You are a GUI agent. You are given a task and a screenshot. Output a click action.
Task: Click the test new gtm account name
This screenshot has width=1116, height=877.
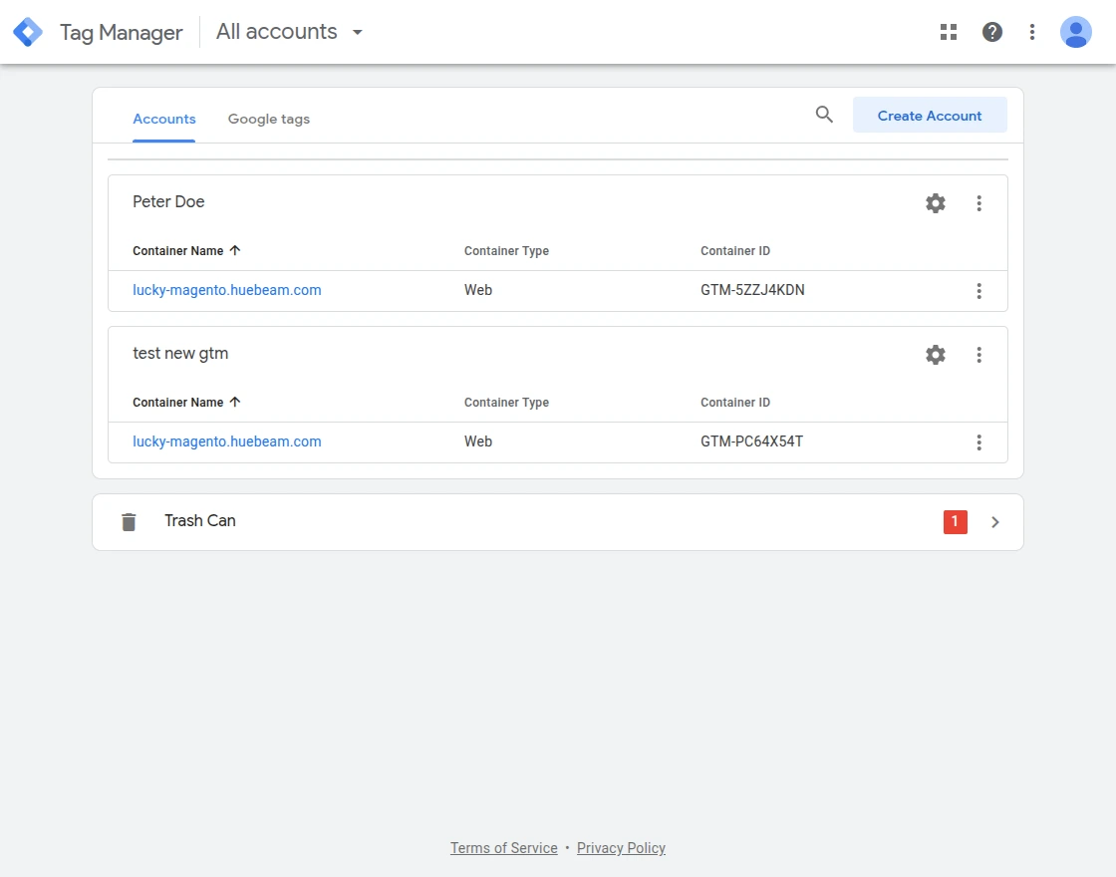(x=180, y=353)
